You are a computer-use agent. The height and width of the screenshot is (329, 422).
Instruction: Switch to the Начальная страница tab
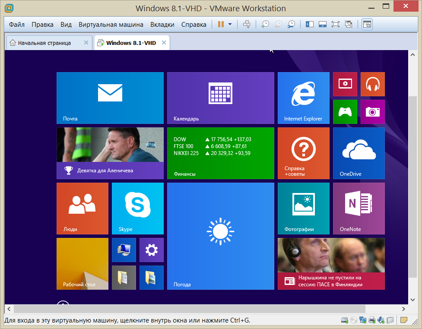point(44,43)
